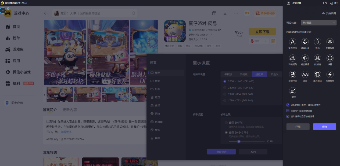
Task: Select the 技能键 crossed swords tool
Action: pos(317,58)
